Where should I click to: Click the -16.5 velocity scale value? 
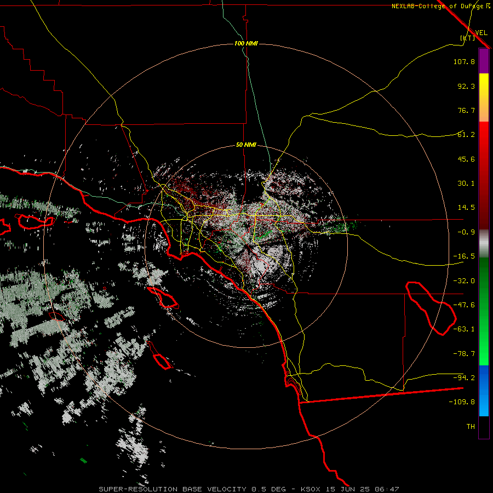(x=464, y=256)
